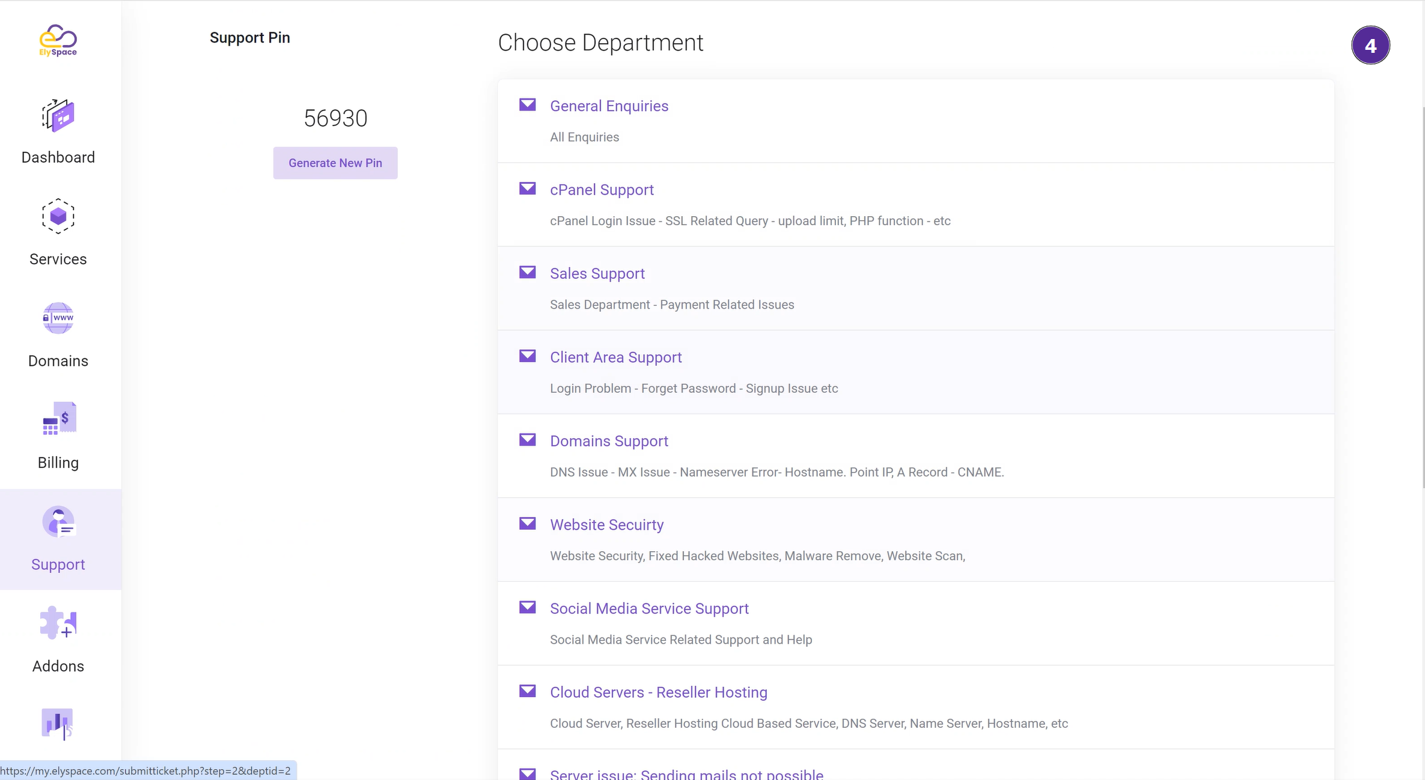Open Client Area Support department

tap(616, 357)
